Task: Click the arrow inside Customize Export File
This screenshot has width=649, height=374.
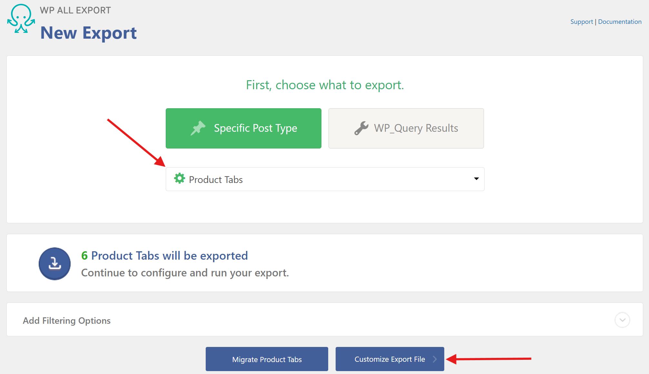Action: click(x=435, y=359)
